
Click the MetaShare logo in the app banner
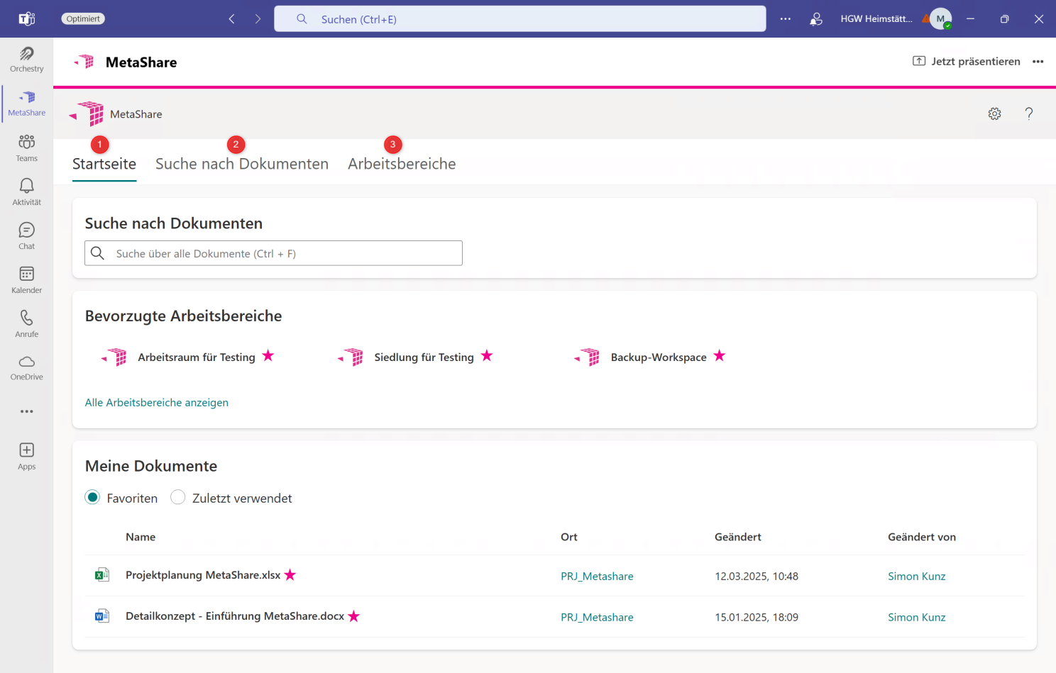pos(88,114)
